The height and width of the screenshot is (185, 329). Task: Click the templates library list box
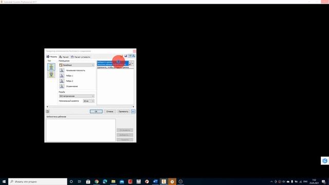(x=81, y=130)
